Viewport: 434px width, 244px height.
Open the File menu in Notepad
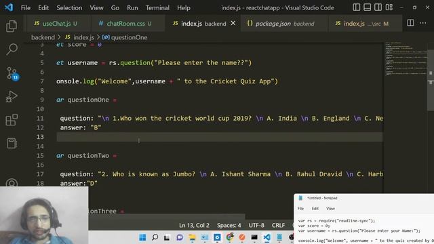coord(300,209)
